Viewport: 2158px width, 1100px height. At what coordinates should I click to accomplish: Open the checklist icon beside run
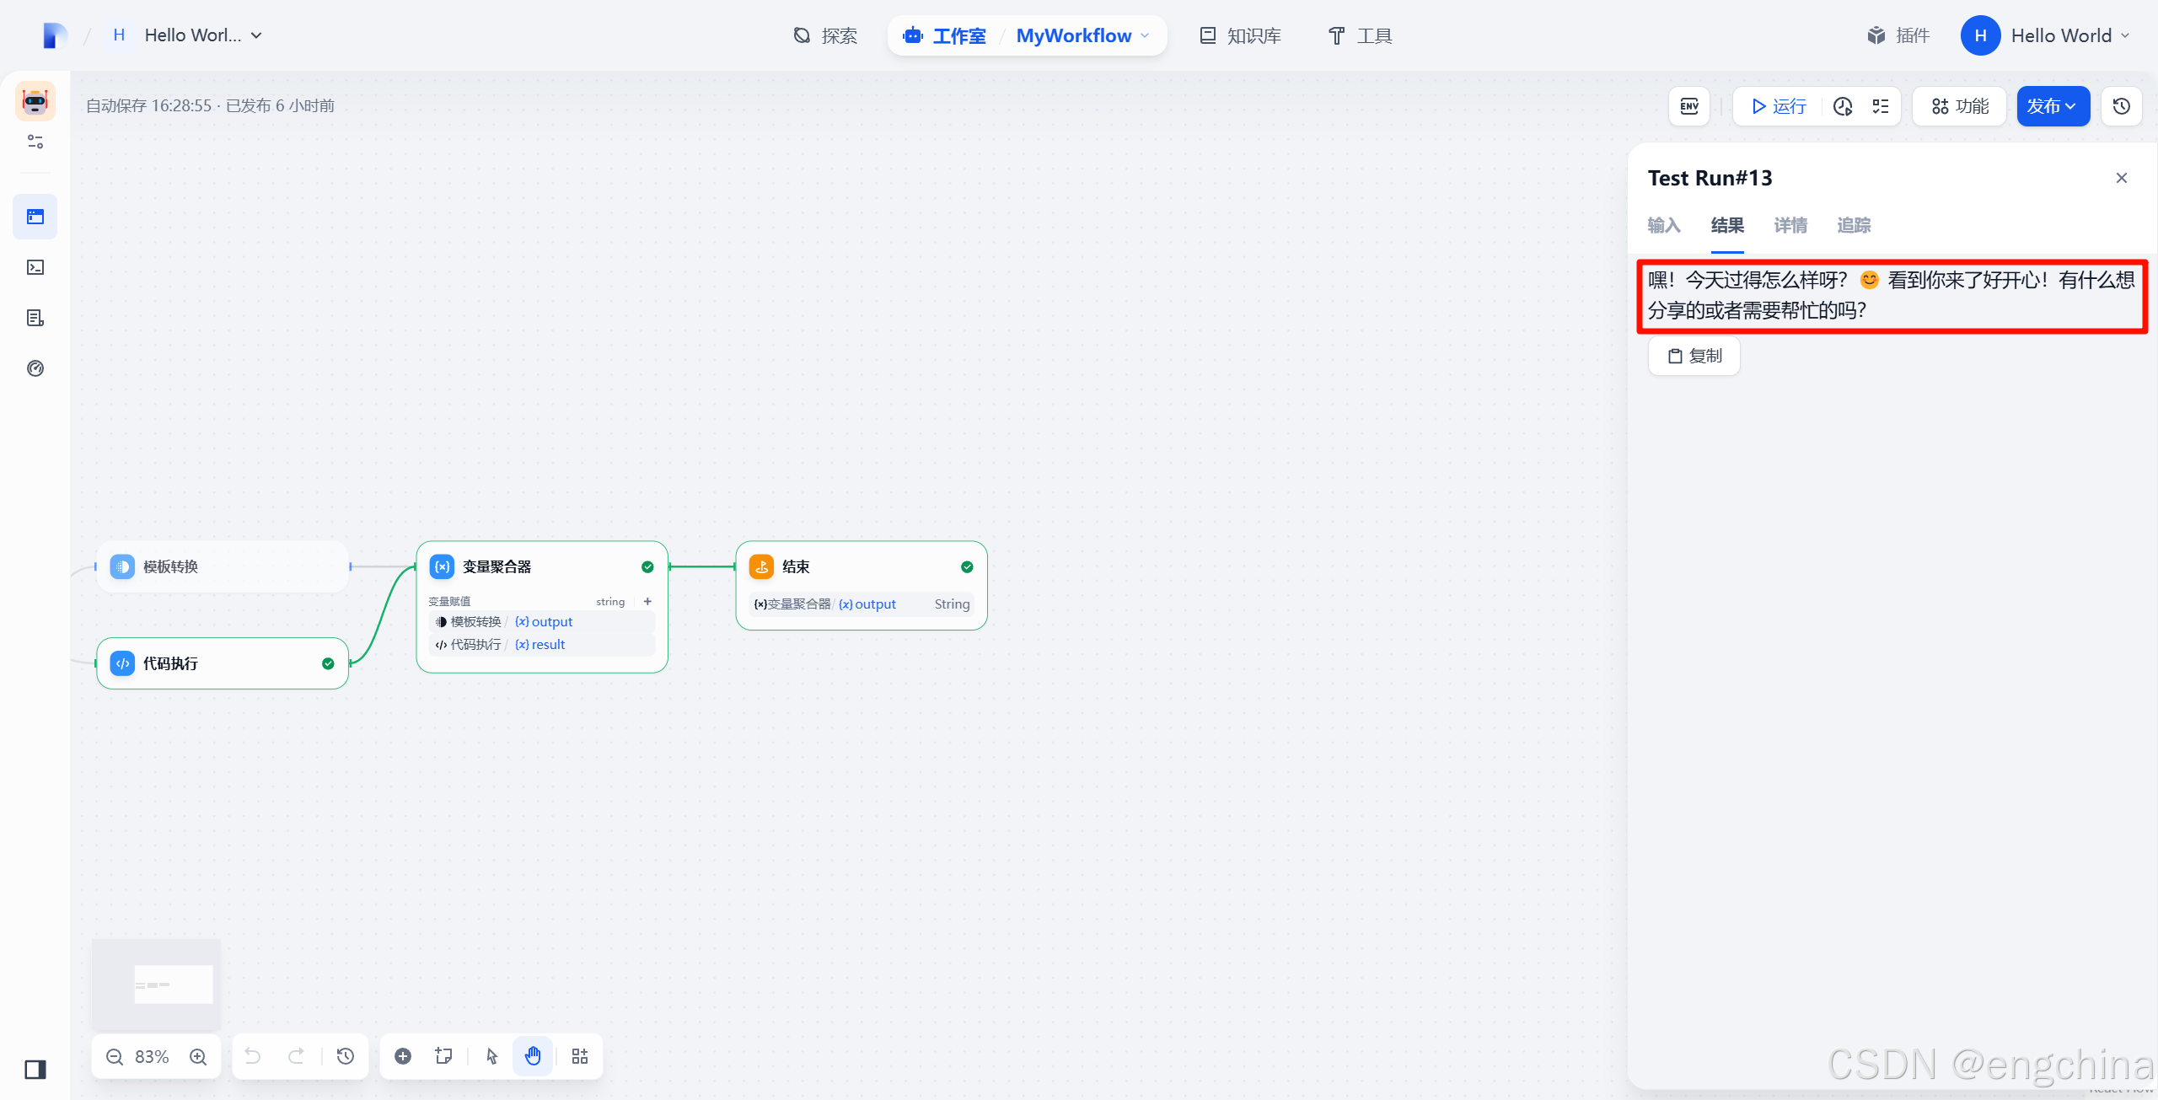1881,106
